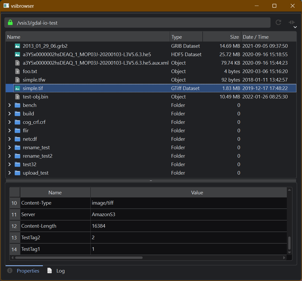
Task: Click the folder icon beside netcdf
Action: (17, 139)
